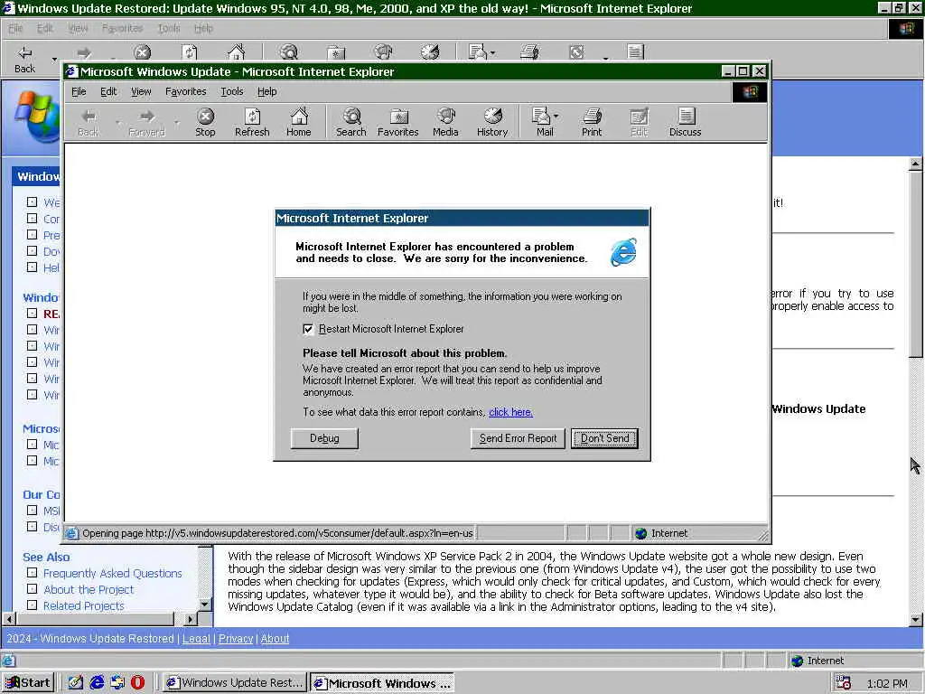Click the 'Opening page http://v5.windowsupdaterestored.com' status text
Screen dimensions: 925x694
[277, 533]
